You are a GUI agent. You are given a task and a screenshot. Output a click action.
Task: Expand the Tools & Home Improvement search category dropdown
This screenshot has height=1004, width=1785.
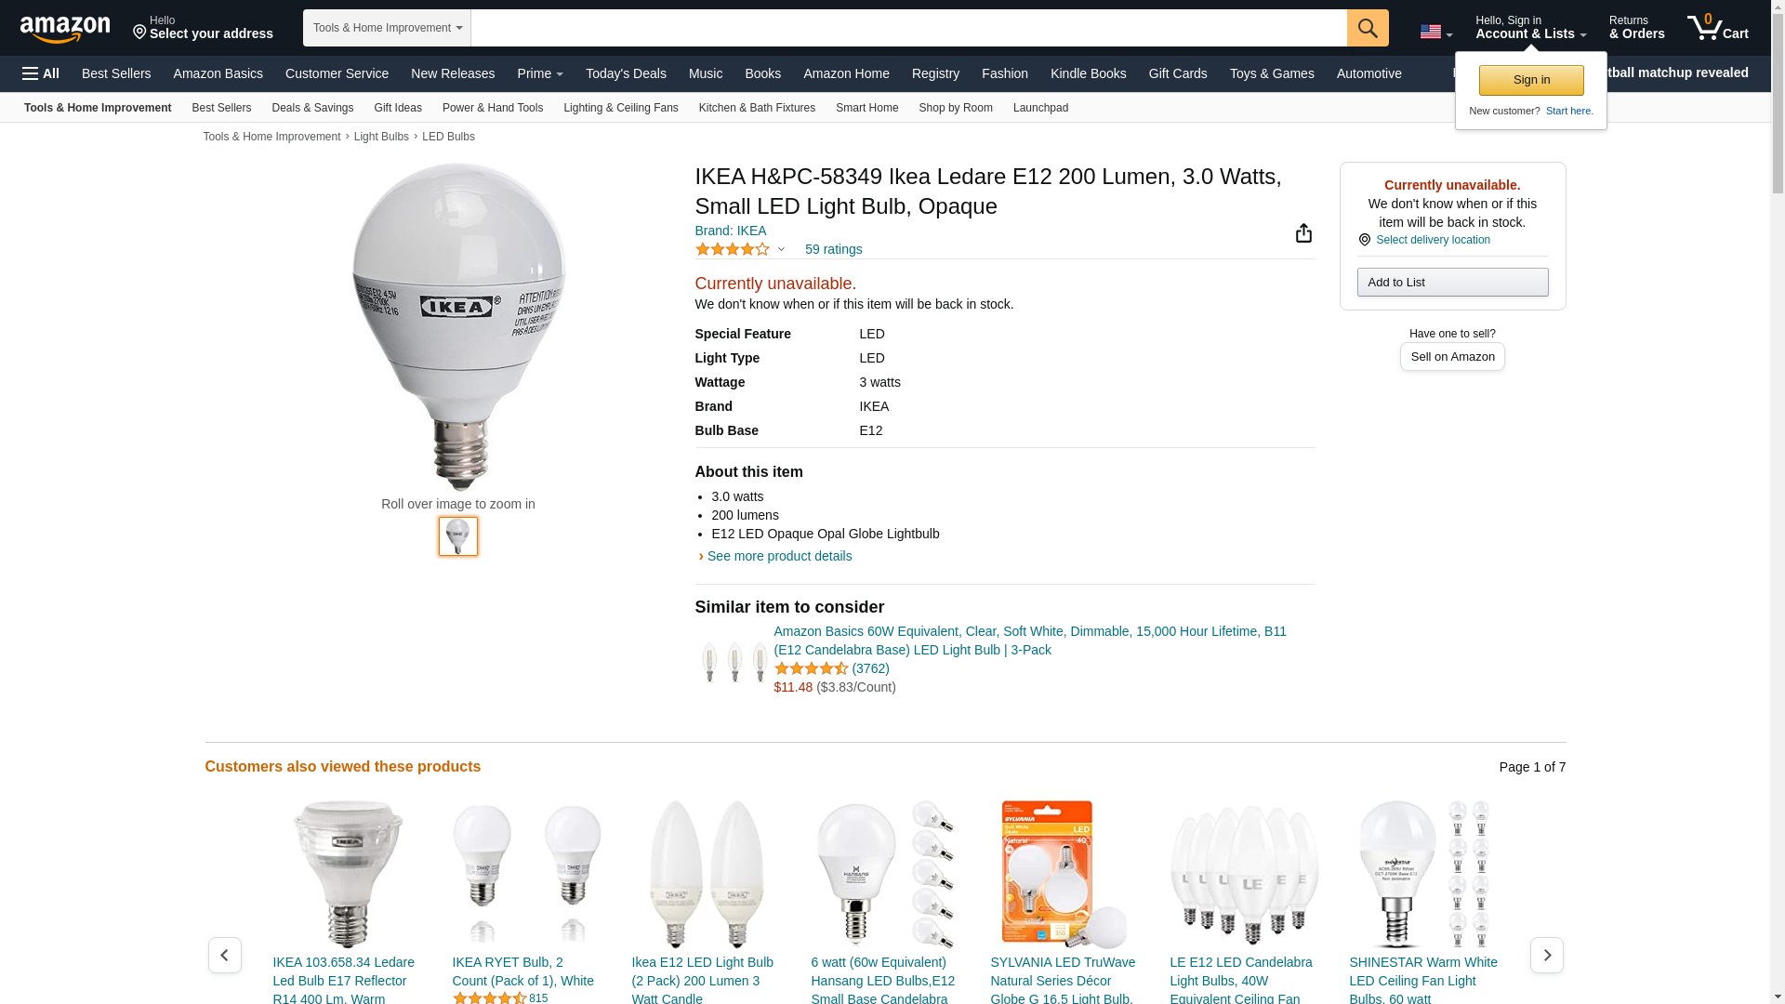[x=387, y=28]
